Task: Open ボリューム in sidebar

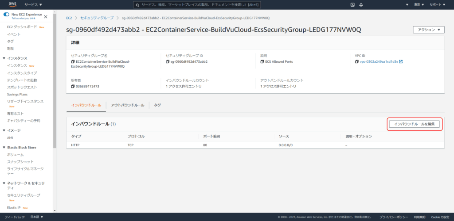Action: coord(16,155)
